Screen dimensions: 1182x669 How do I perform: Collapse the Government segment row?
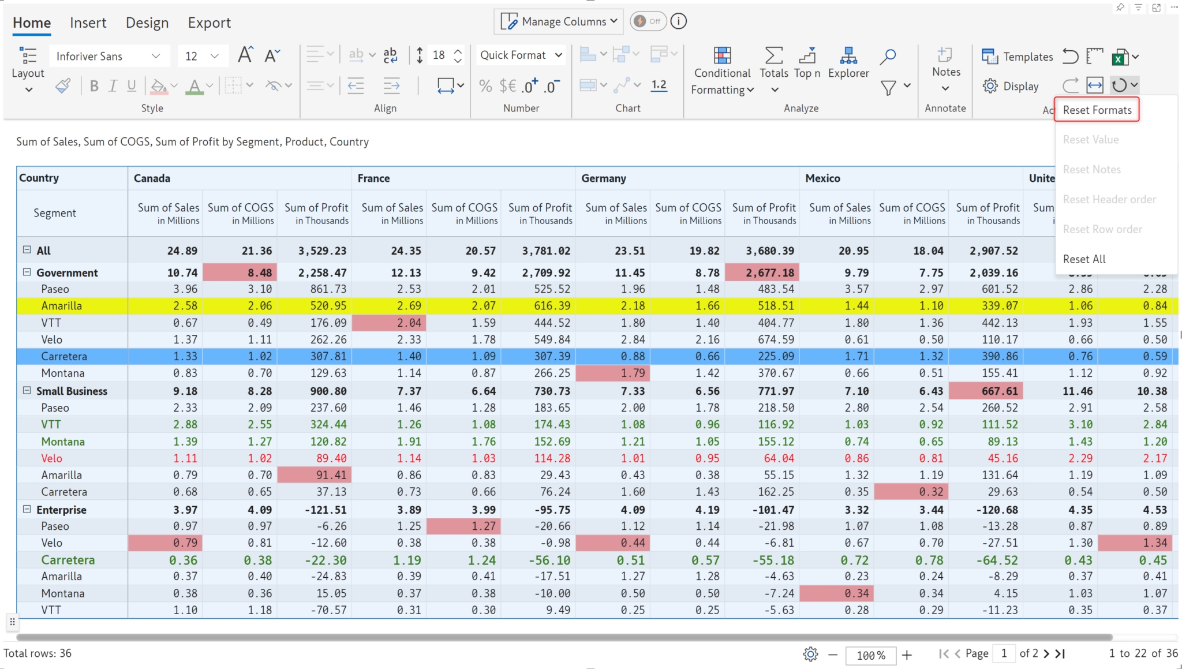(27, 272)
